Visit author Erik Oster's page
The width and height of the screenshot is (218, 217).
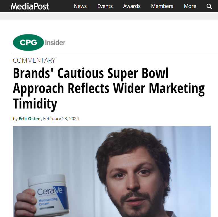tap(29, 119)
